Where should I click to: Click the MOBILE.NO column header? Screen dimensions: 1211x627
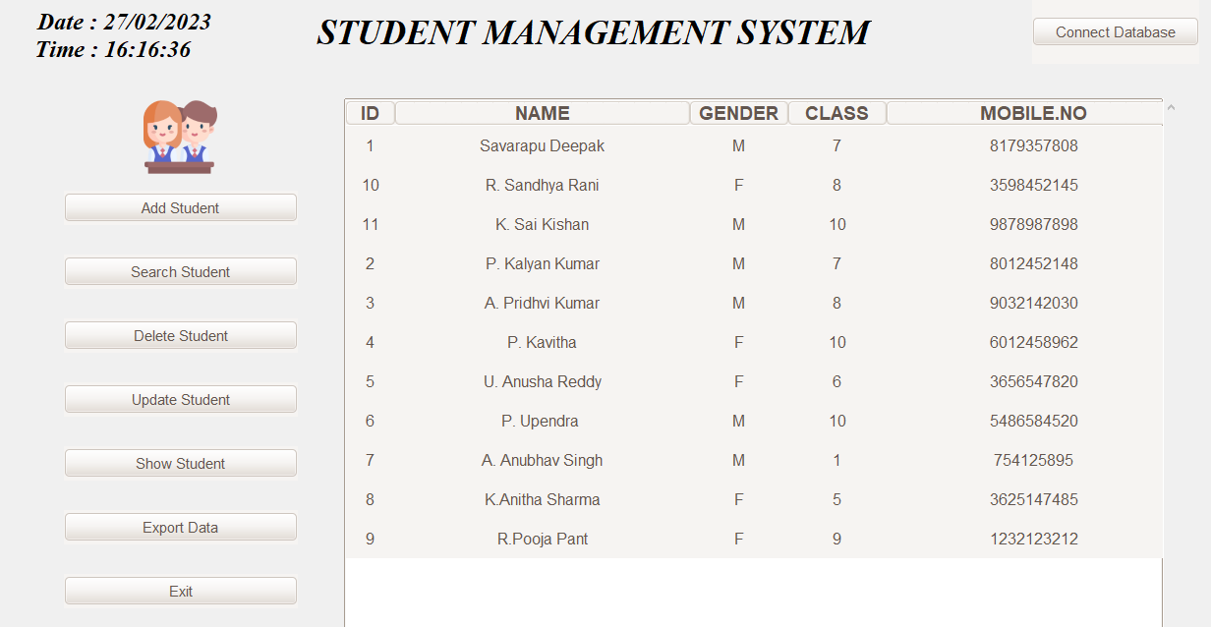[x=1033, y=112]
